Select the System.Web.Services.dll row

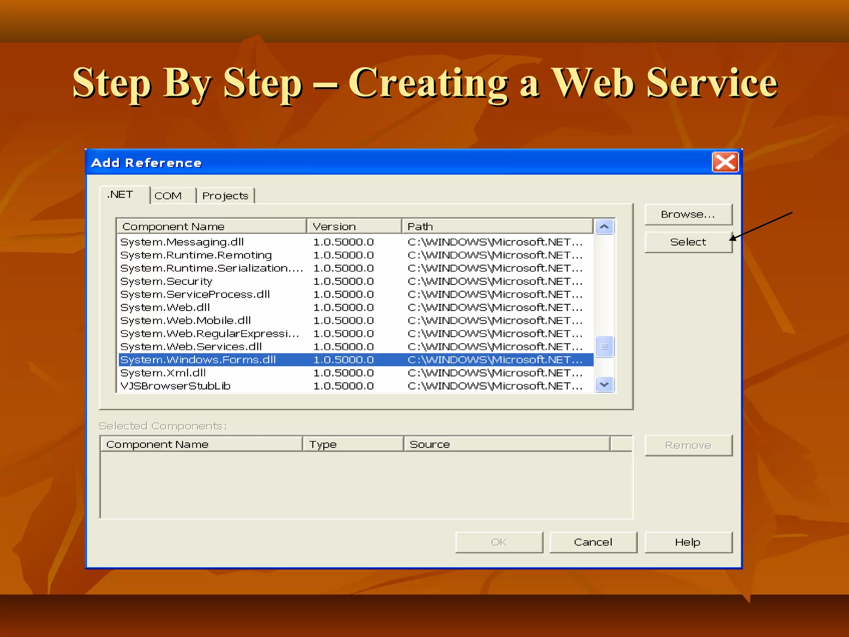(x=356, y=347)
